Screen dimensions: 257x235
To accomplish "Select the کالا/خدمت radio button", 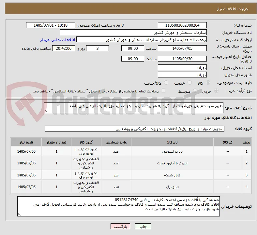I will point(166,83).
